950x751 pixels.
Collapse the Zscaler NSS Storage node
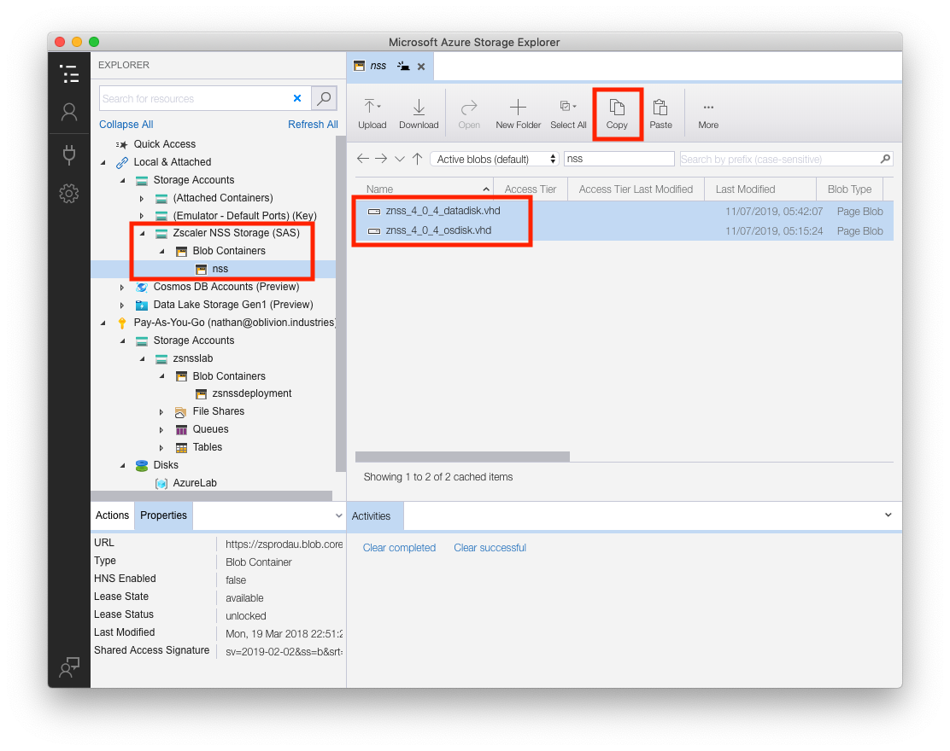(142, 233)
